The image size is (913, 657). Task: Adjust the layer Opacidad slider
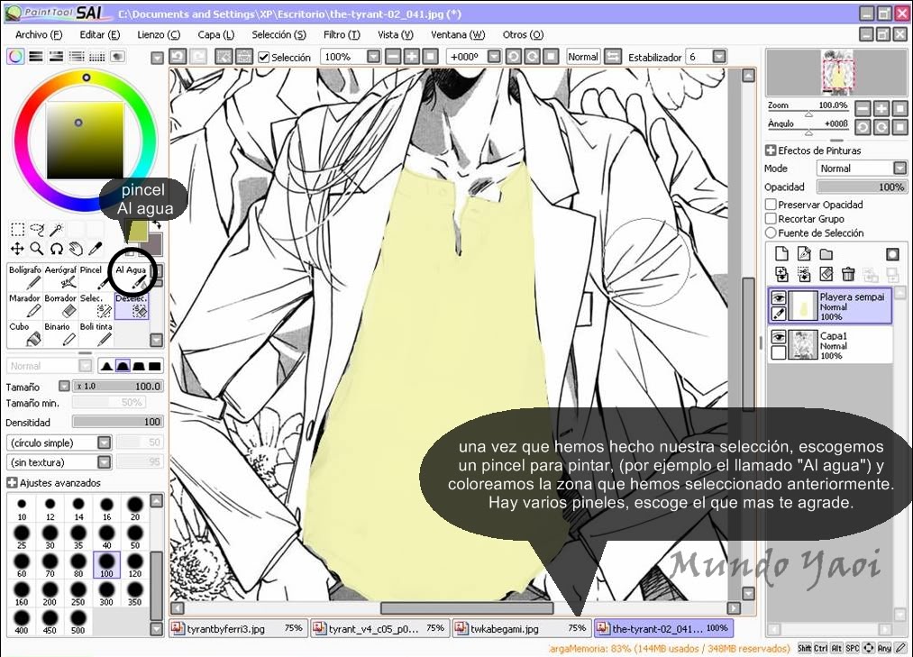(x=862, y=187)
